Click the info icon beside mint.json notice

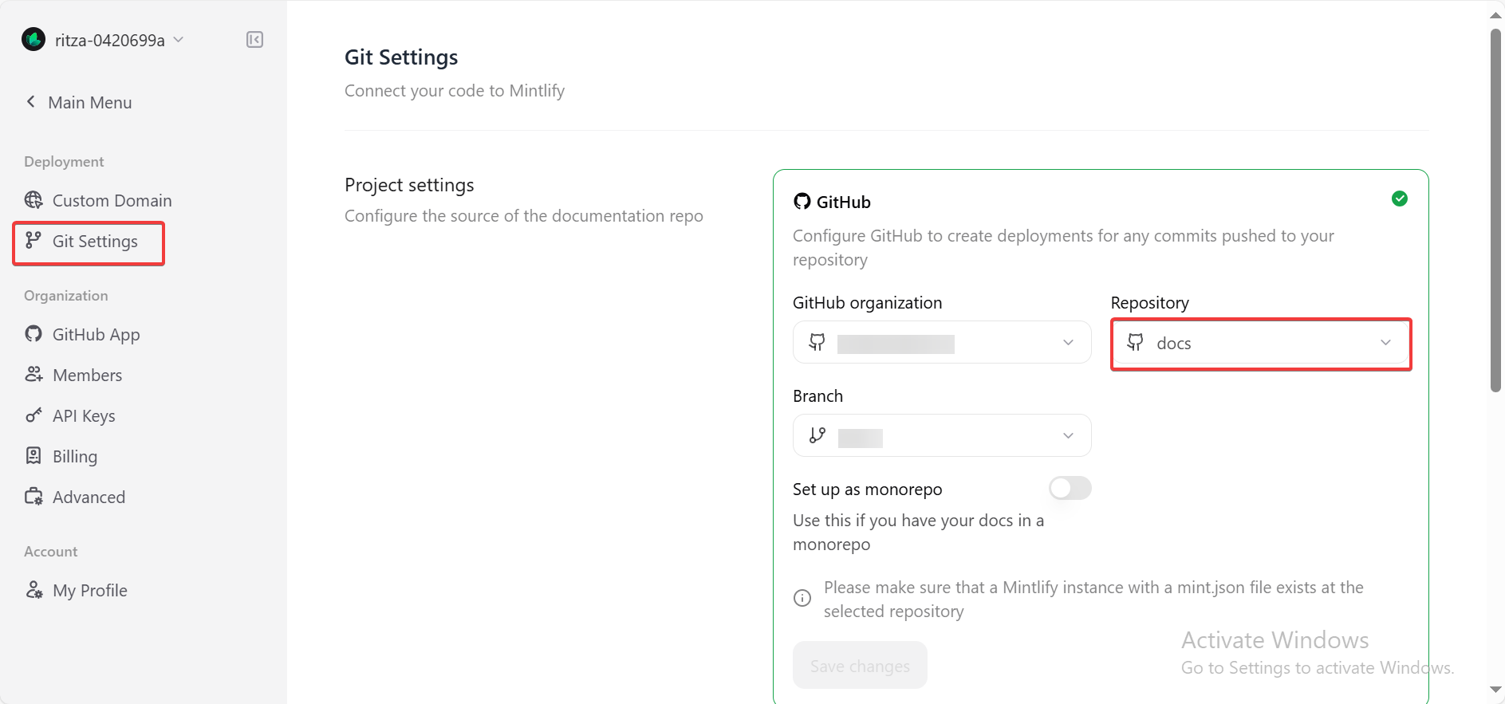[x=802, y=598]
